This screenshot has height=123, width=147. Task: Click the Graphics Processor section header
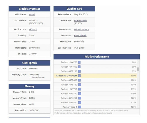29,9
